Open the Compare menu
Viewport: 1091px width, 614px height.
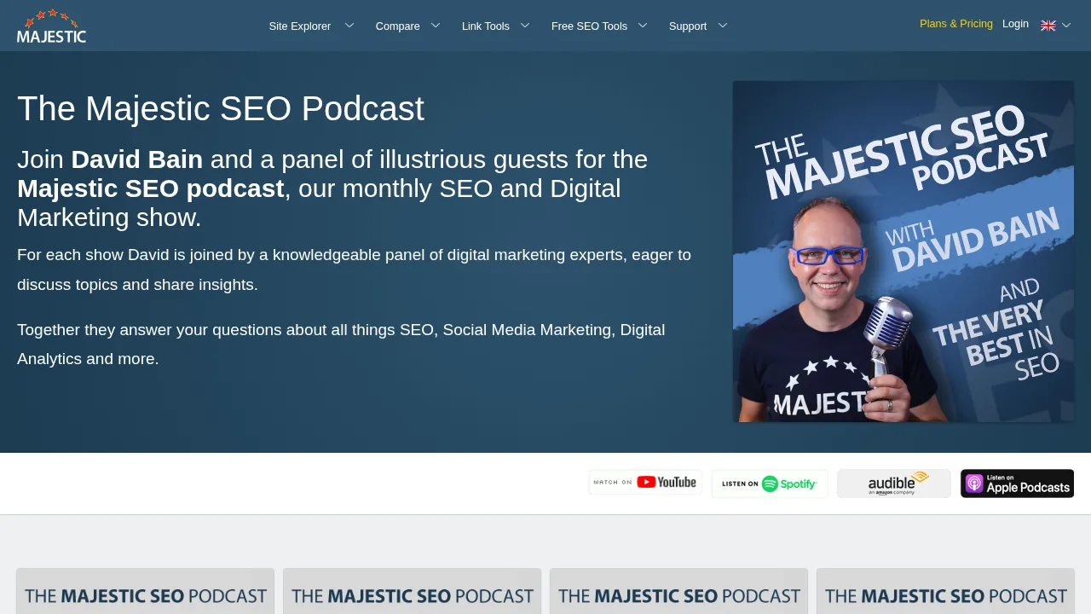(398, 26)
